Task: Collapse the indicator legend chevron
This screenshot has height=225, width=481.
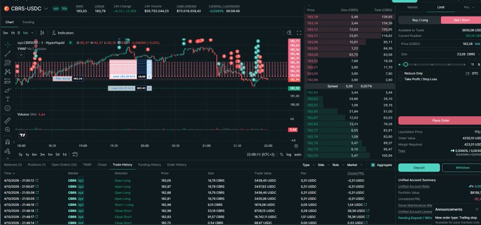Action: (20, 55)
